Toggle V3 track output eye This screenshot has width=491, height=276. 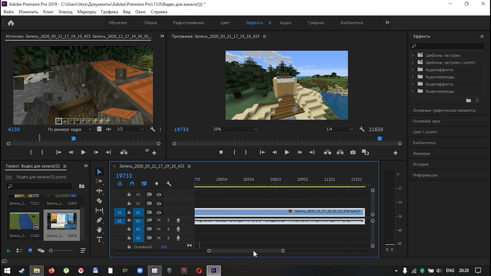tap(159, 195)
